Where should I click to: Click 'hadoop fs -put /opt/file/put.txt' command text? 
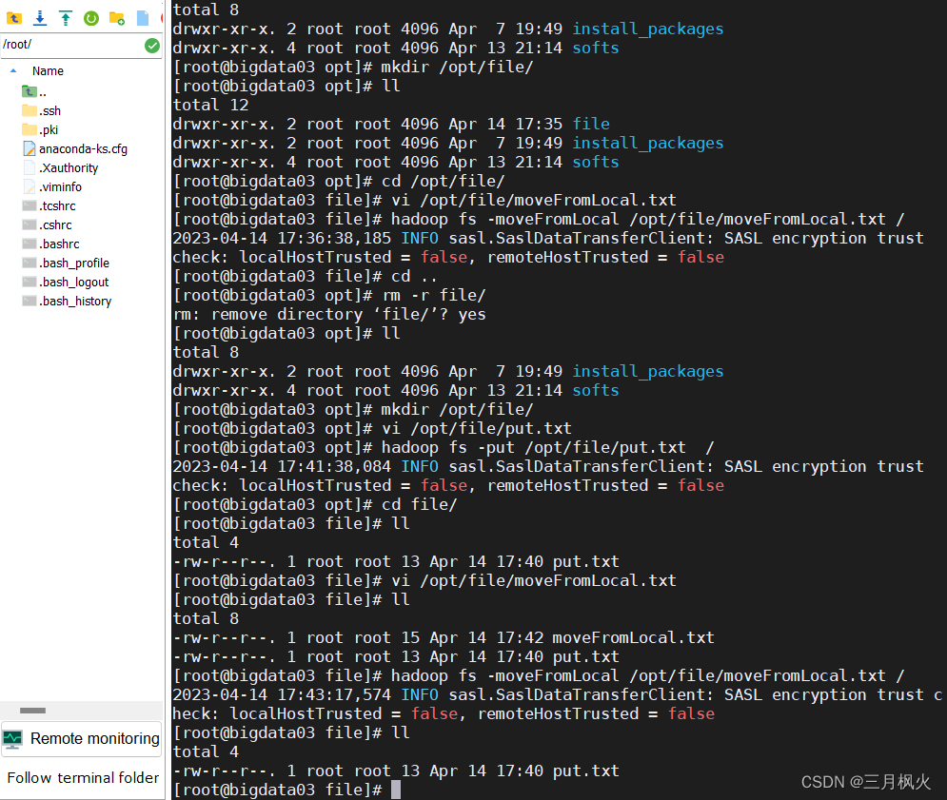pos(533,447)
